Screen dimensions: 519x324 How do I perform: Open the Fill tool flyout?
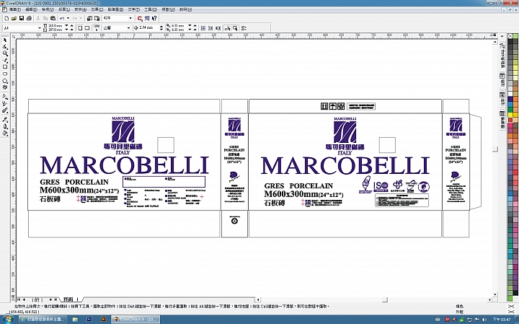pyautogui.click(x=5, y=133)
